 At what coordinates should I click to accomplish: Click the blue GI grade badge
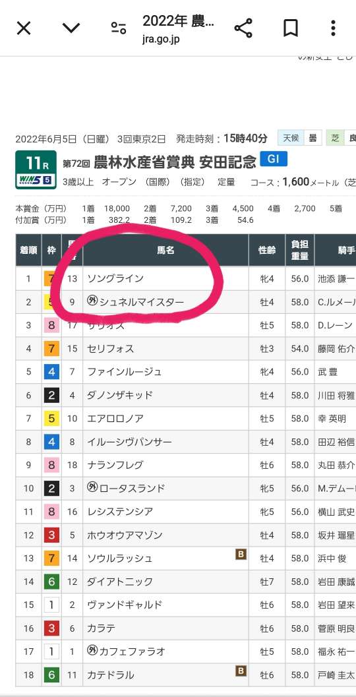[x=274, y=159]
